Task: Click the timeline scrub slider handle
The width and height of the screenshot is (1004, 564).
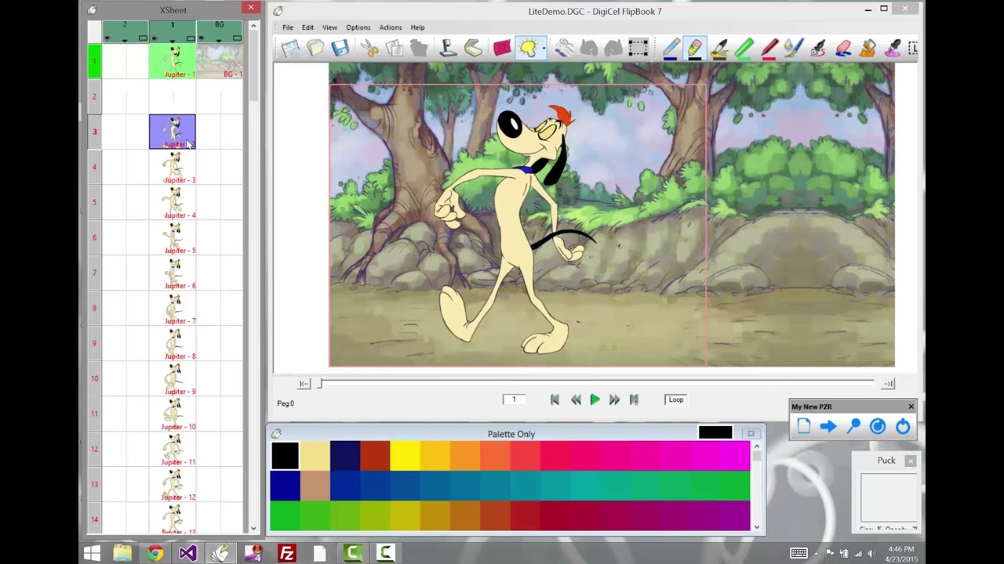Action: 319,383
